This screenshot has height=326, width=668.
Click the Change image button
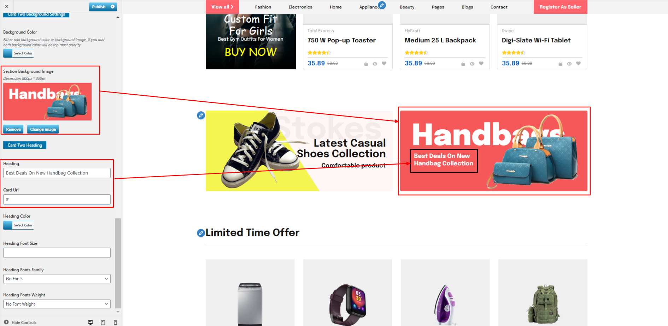point(43,129)
